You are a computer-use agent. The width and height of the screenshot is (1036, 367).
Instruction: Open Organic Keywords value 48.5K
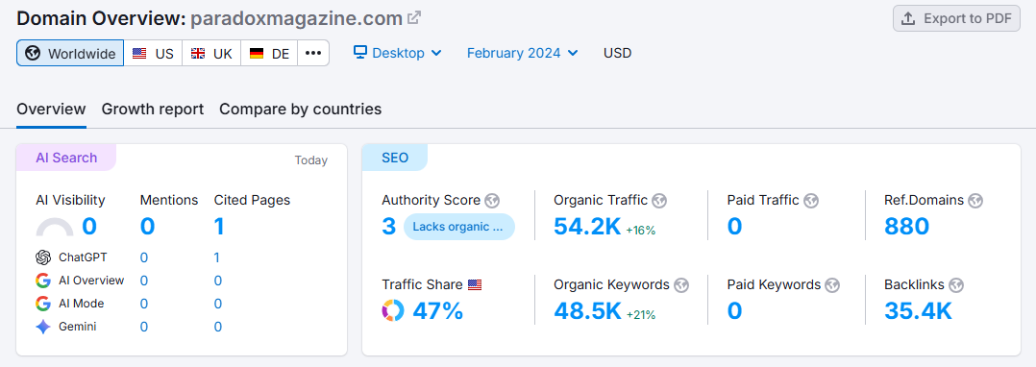[588, 310]
